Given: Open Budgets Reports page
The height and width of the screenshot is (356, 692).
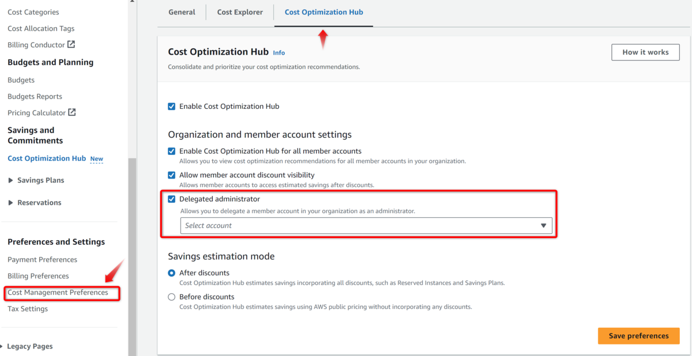Looking at the screenshot, I should tap(35, 96).
